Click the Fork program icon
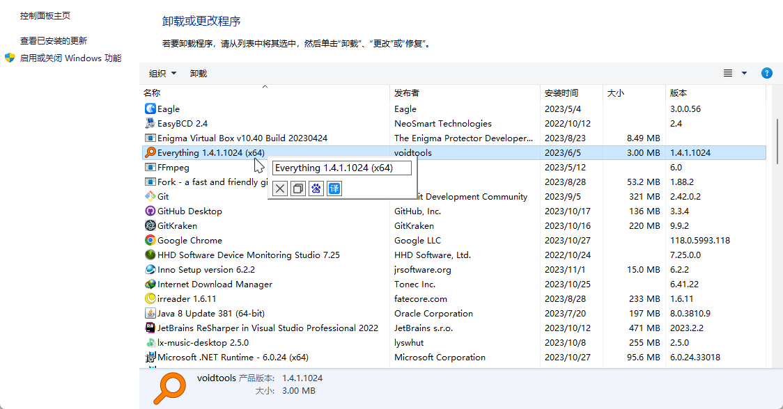 (150, 182)
